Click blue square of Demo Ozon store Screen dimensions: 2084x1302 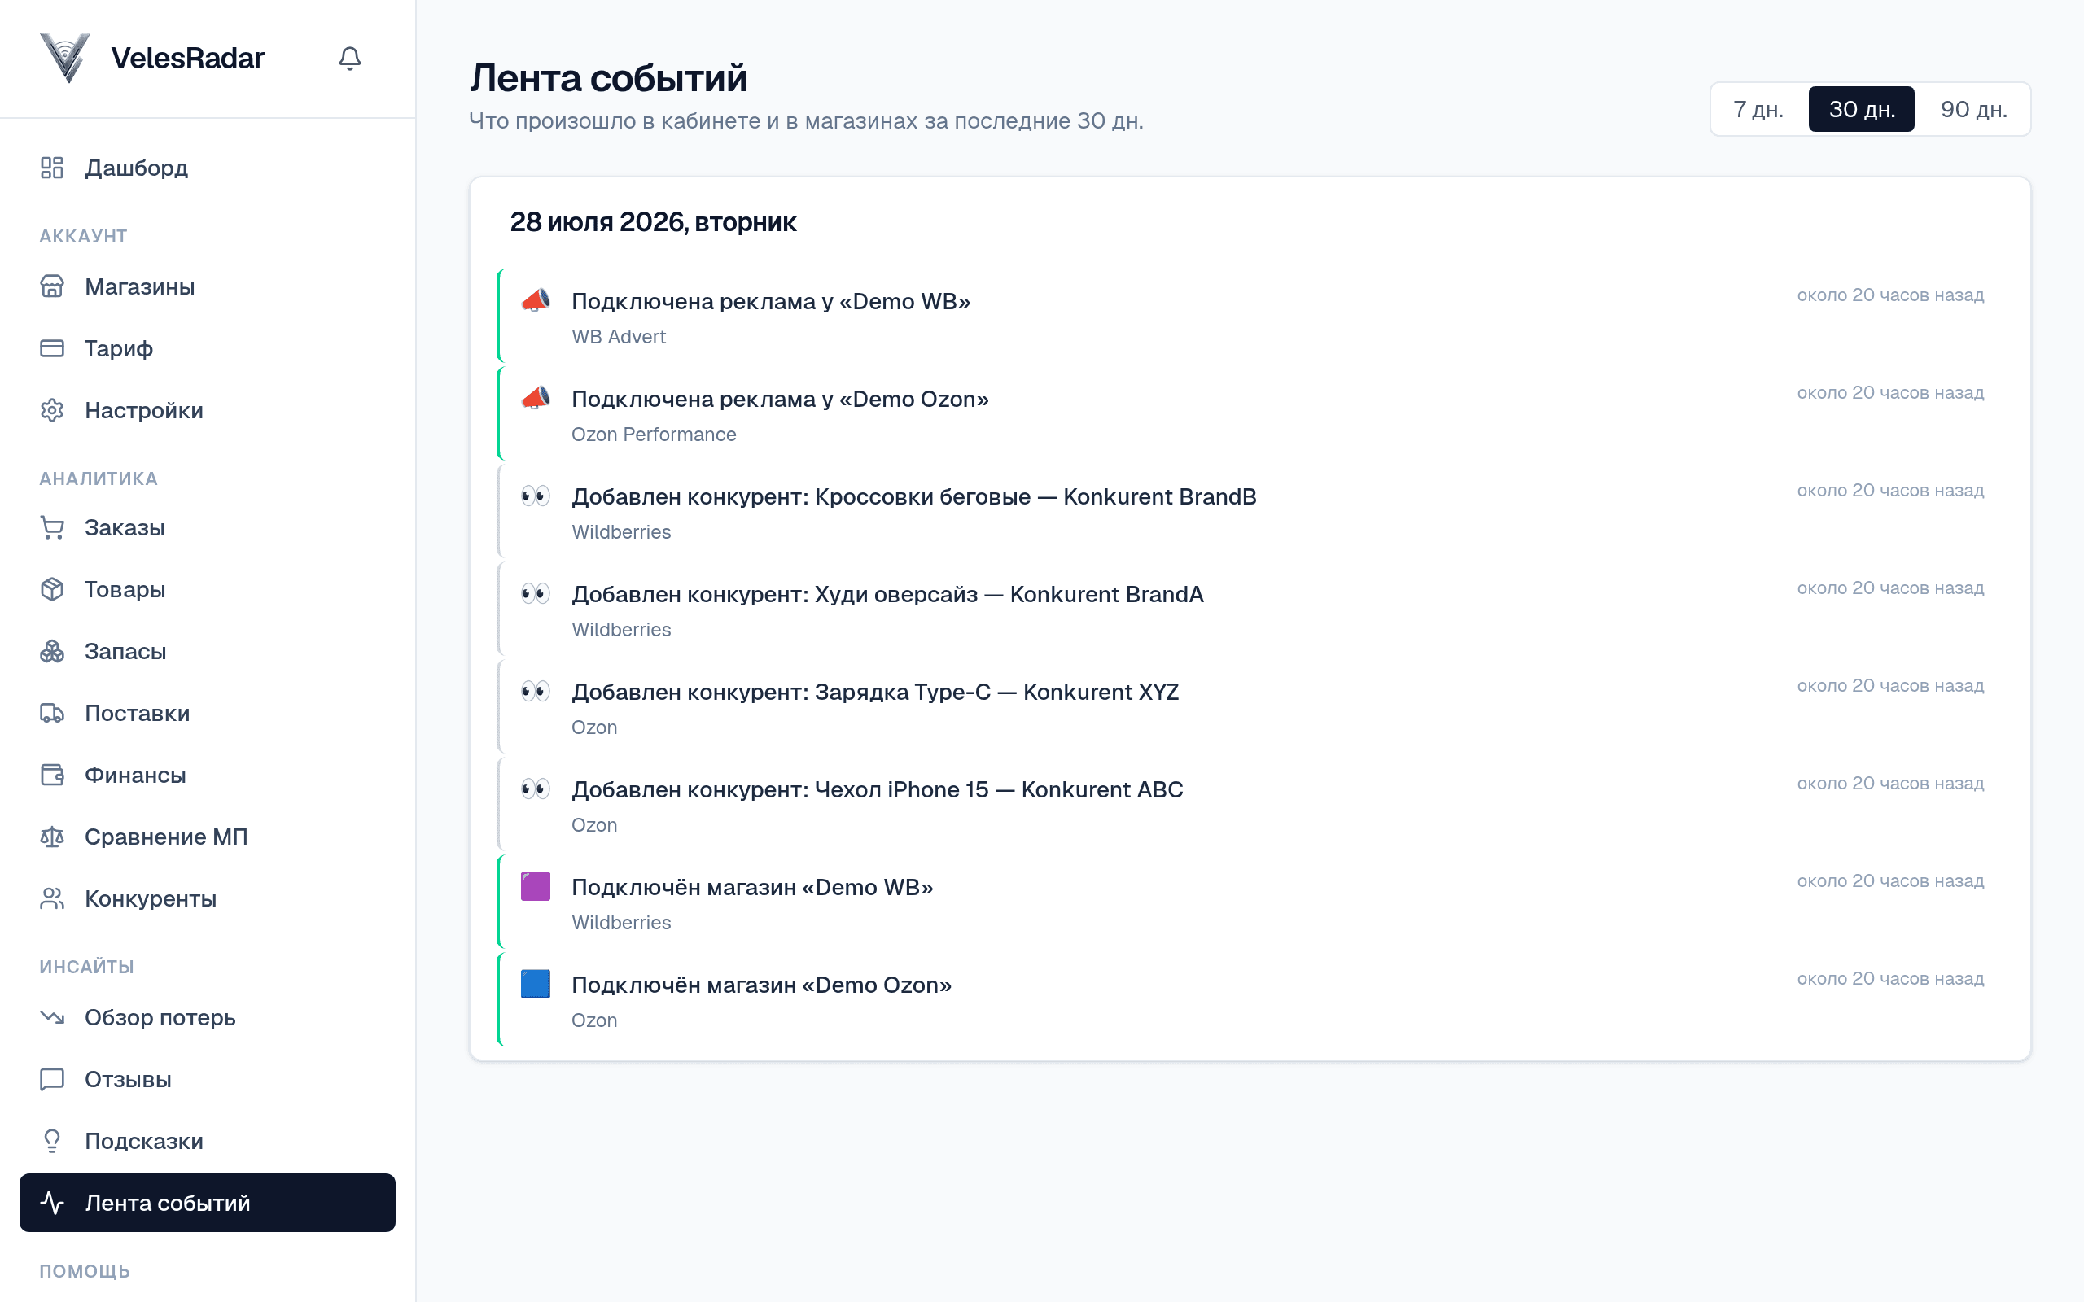pyautogui.click(x=535, y=983)
